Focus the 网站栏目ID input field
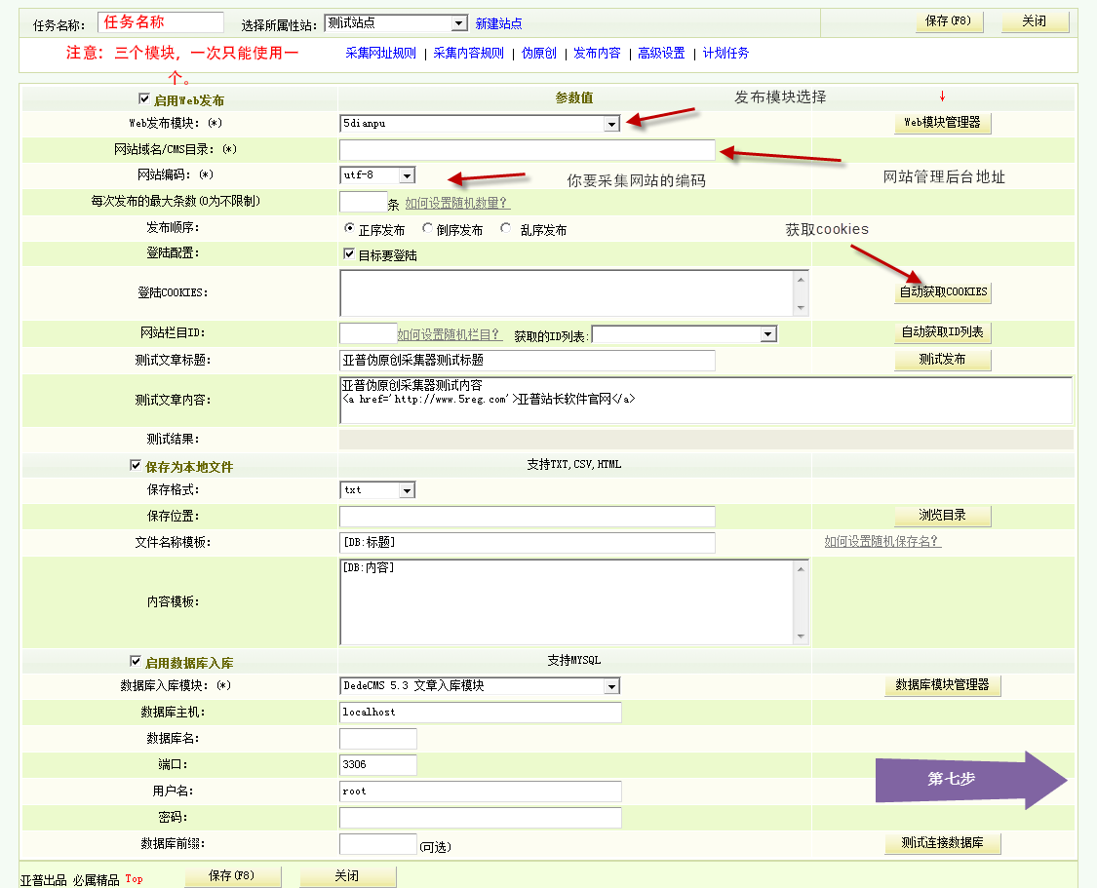The height and width of the screenshot is (888, 1097). coord(368,332)
